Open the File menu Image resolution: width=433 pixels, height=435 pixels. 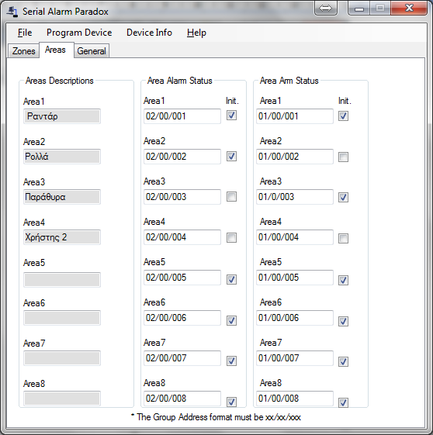[25, 33]
